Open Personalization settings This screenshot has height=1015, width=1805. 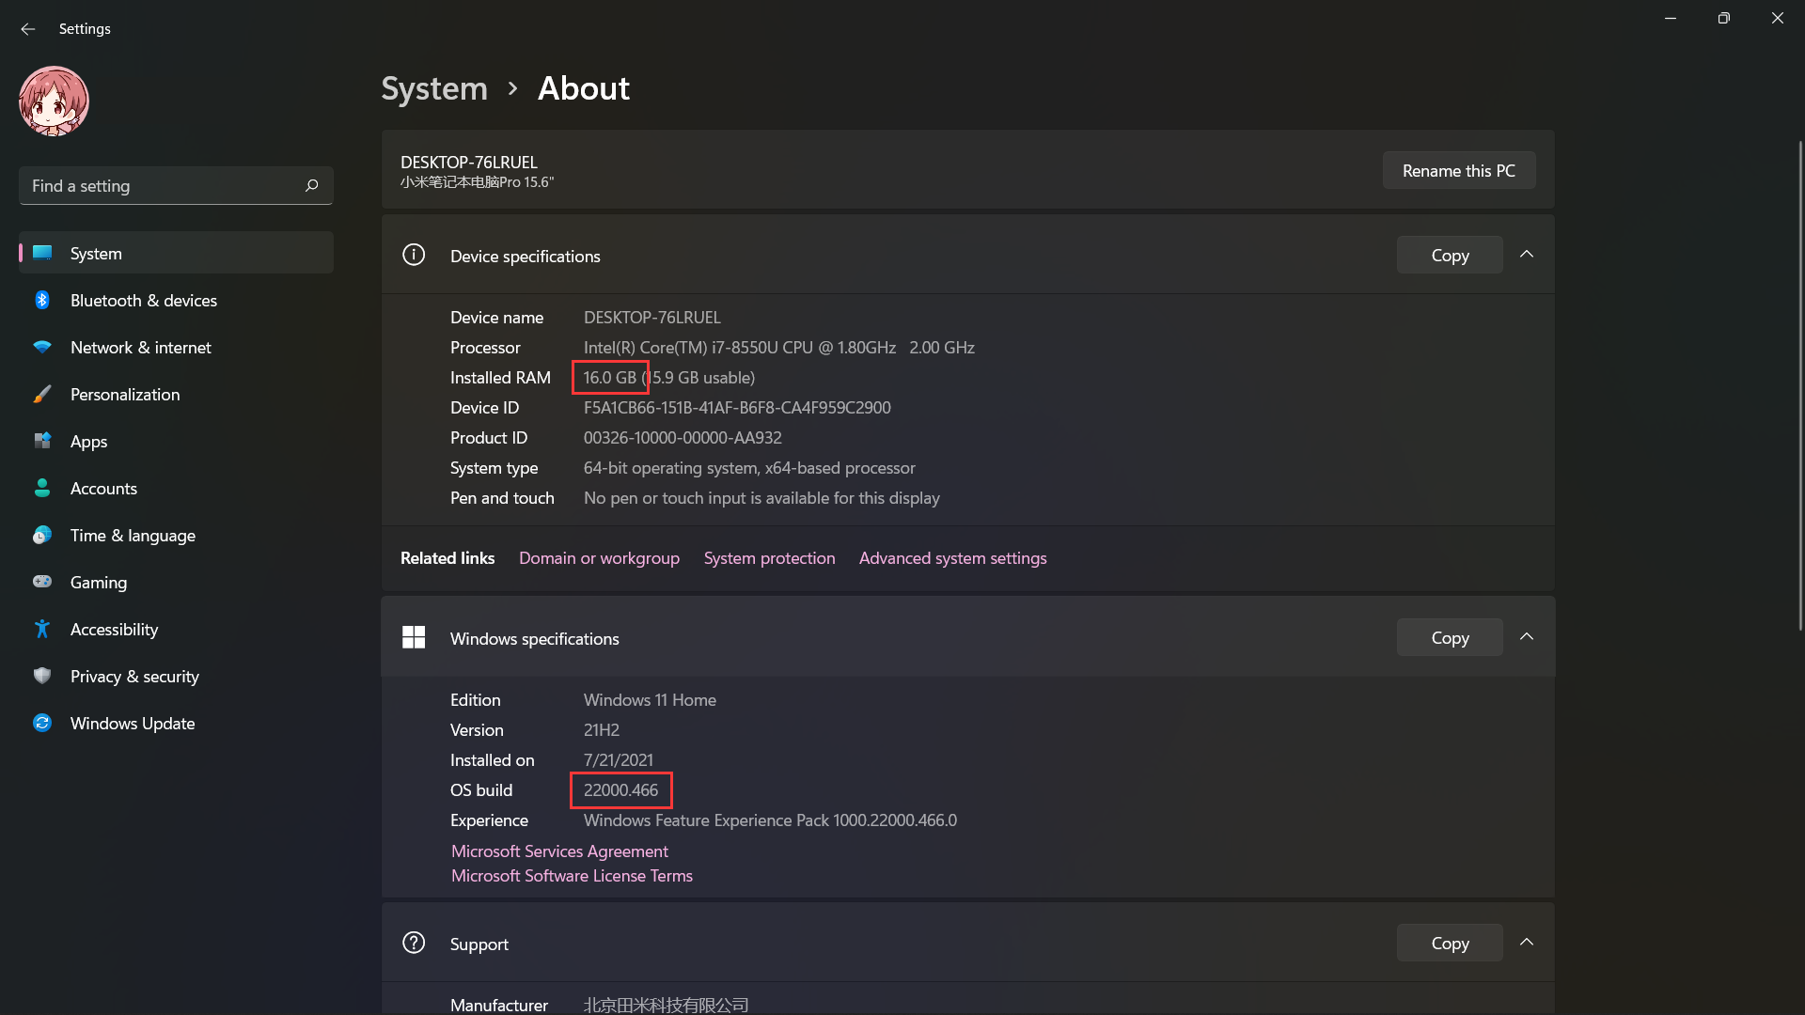pyautogui.click(x=176, y=394)
